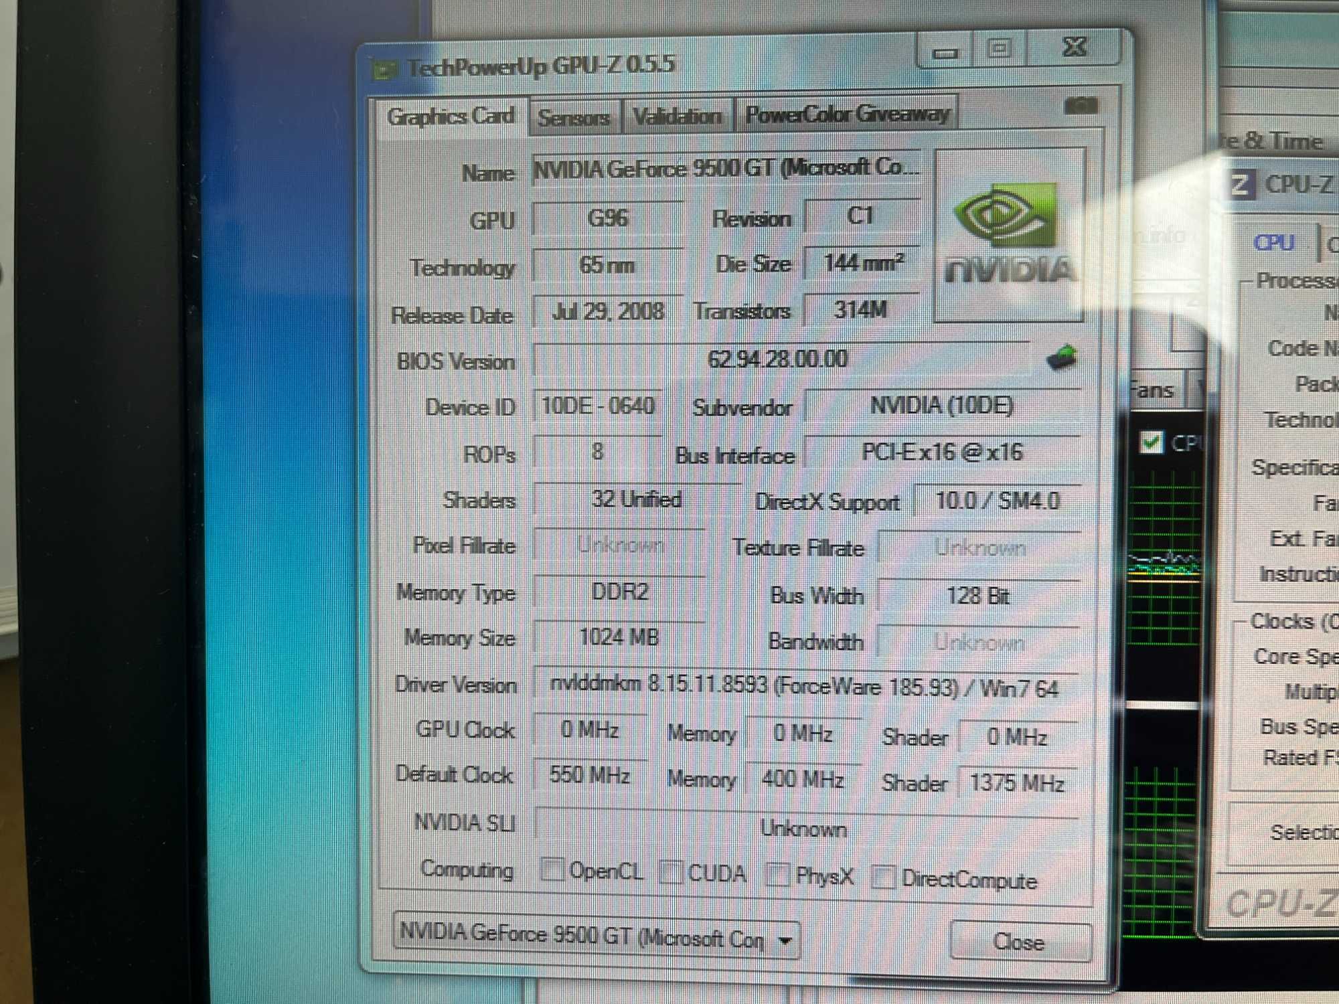Click the default Shader clock 1375 MHz

point(1018,783)
